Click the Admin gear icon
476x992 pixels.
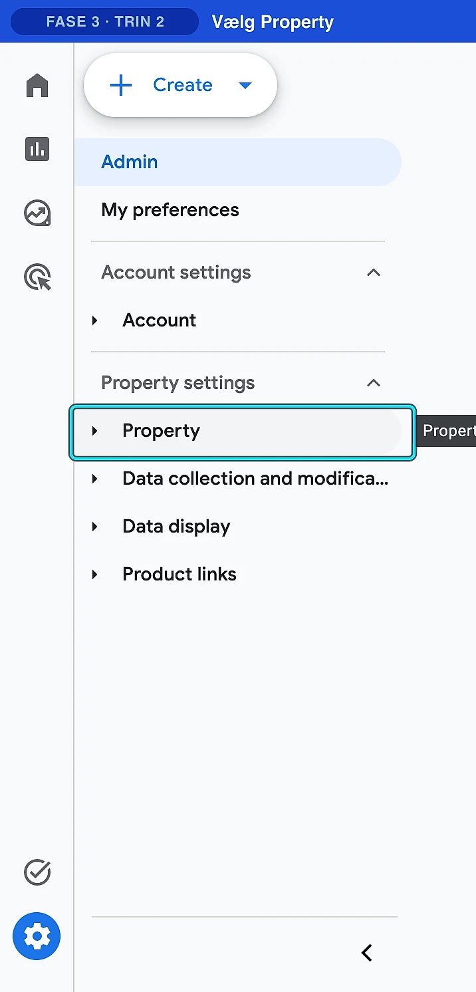[37, 936]
